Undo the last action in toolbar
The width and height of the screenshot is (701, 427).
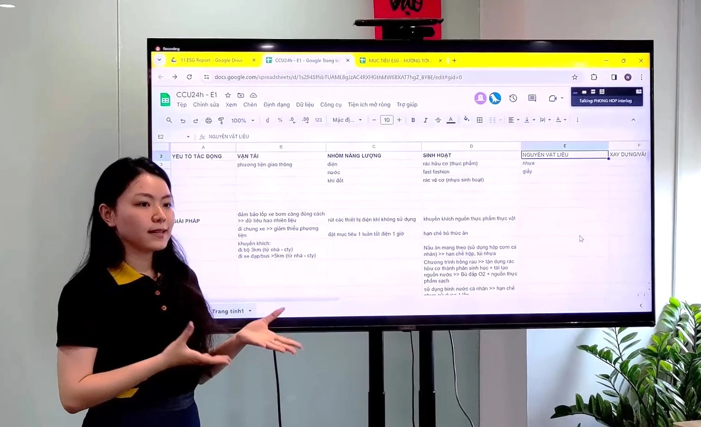(183, 121)
